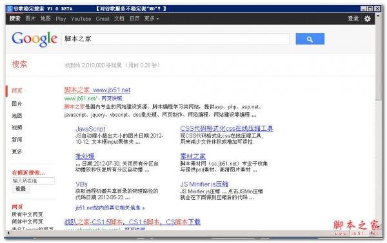The width and height of the screenshot is (387, 243).
Task: Select 网页 filter in left sidebar
Action: (x=17, y=90)
